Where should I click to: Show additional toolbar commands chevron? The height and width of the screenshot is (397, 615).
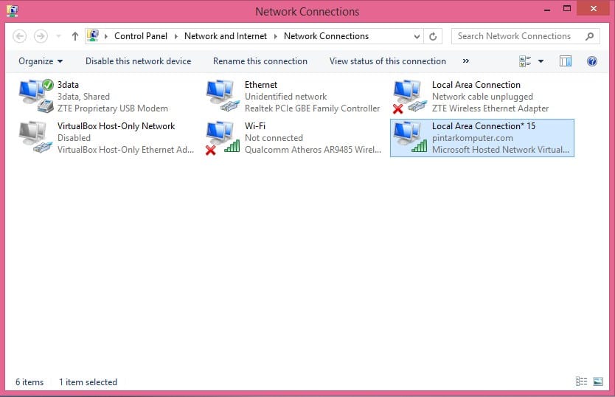(465, 61)
